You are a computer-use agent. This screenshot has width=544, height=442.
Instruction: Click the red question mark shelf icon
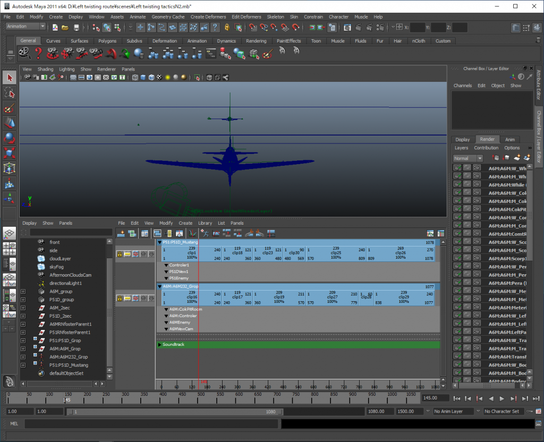click(x=38, y=53)
